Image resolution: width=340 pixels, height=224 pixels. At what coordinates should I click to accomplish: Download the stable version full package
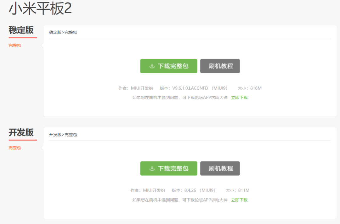coord(169,66)
